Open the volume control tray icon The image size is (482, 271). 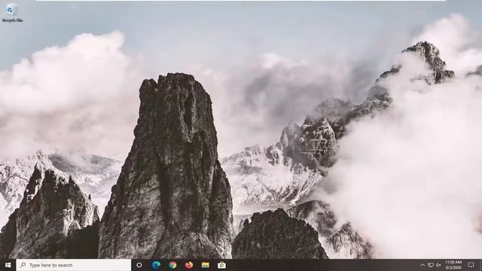pos(438,265)
